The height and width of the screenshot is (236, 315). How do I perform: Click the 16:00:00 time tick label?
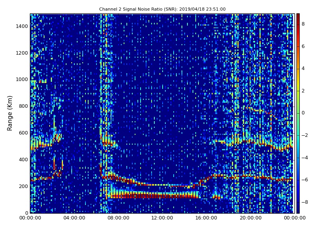click(206, 218)
